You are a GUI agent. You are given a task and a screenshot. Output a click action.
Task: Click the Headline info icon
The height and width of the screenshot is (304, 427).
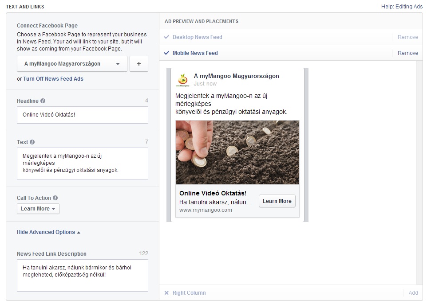click(x=43, y=101)
